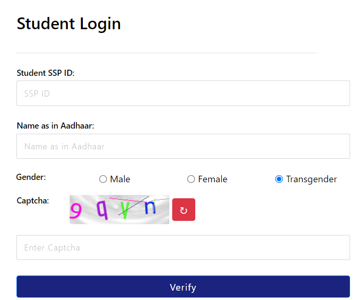The width and height of the screenshot is (359, 300).
Task: Choose the Female gender radio button
Action: point(191,179)
